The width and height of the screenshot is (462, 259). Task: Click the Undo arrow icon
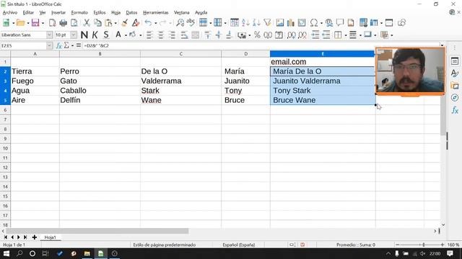pyautogui.click(x=148, y=22)
